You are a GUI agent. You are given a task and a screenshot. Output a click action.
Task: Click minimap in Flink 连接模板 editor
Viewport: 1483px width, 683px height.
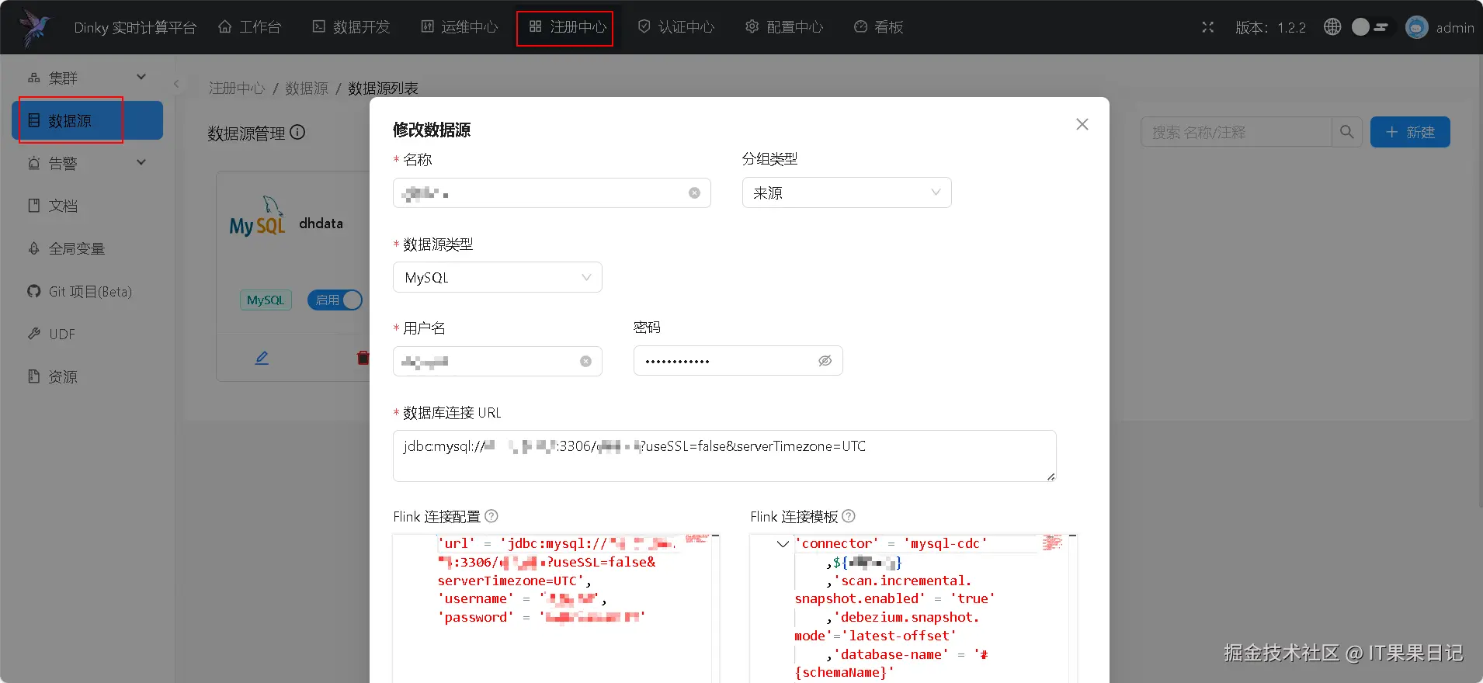[x=1052, y=543]
